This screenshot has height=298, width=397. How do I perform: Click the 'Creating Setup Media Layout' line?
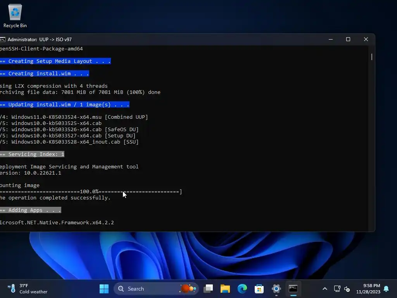point(55,61)
